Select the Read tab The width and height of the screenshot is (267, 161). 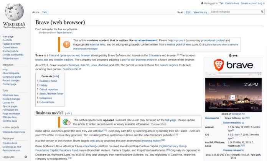pos(180,12)
